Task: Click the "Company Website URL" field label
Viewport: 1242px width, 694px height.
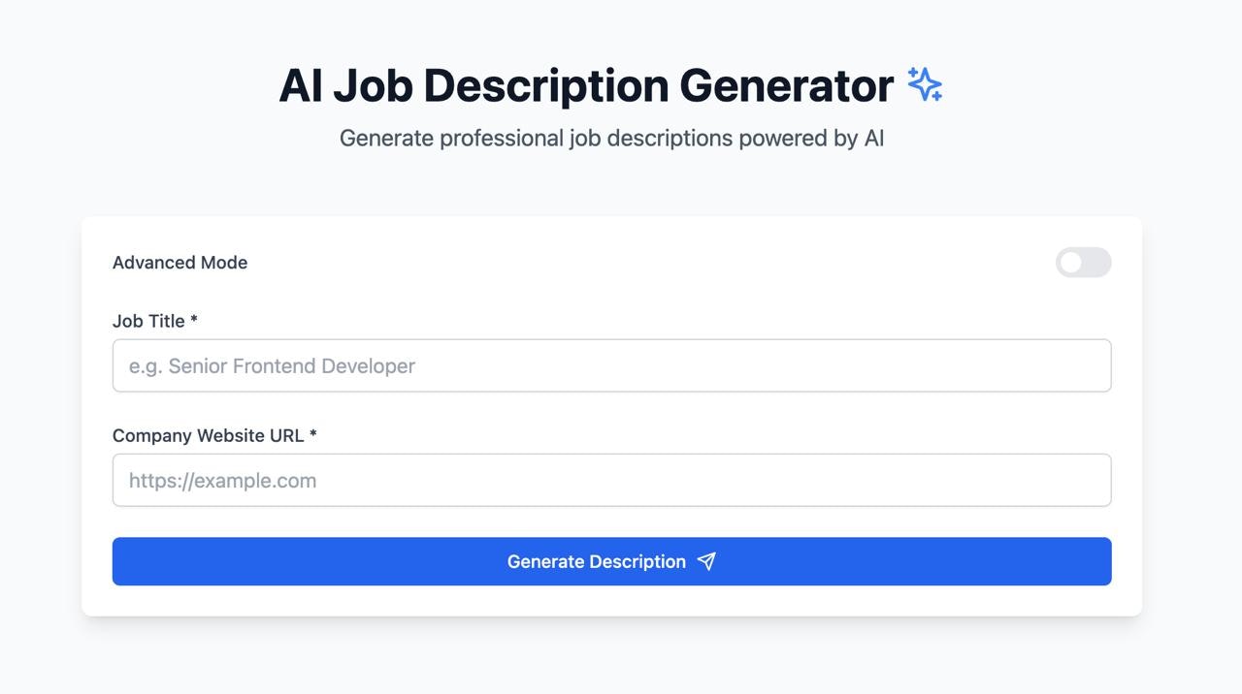Action: (208, 435)
